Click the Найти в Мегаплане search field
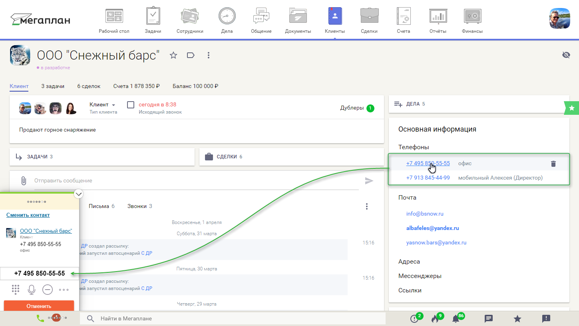Screen dimensions: 579x326 pyautogui.click(x=233, y=318)
